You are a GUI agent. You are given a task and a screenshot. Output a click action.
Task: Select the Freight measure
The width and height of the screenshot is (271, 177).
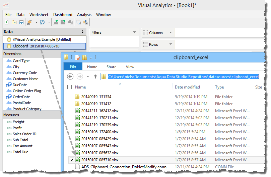(18, 122)
